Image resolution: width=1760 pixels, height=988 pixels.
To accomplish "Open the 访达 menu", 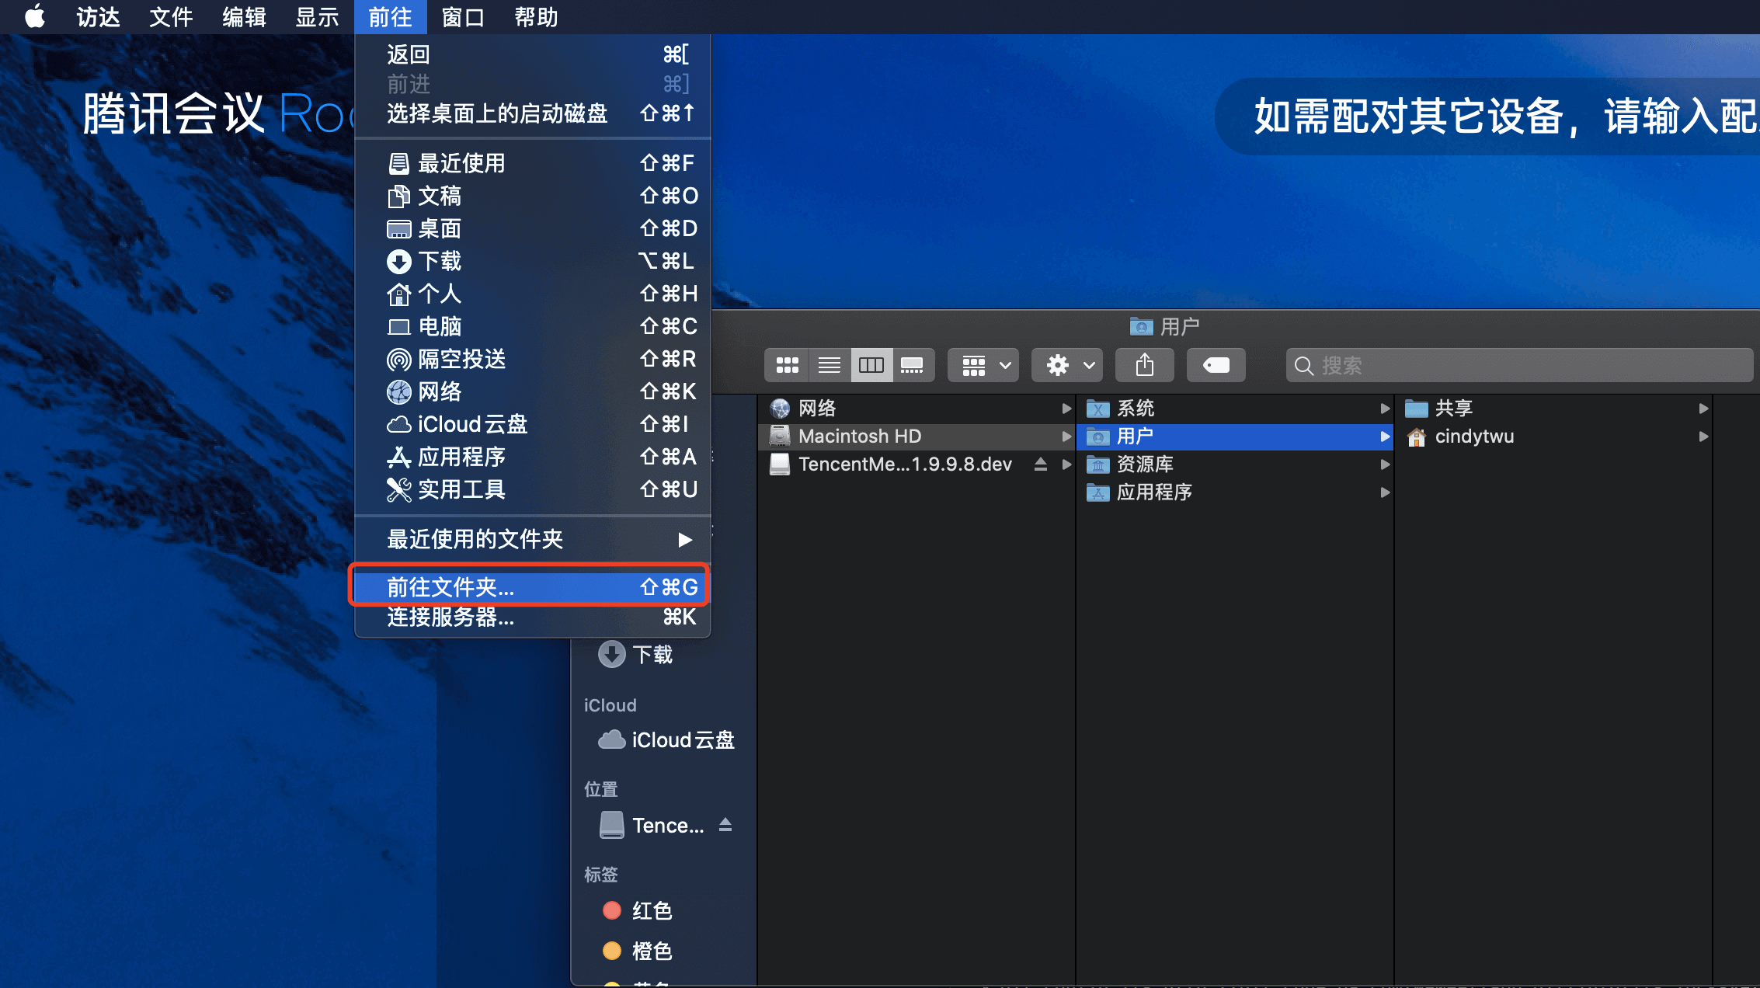I will [98, 16].
